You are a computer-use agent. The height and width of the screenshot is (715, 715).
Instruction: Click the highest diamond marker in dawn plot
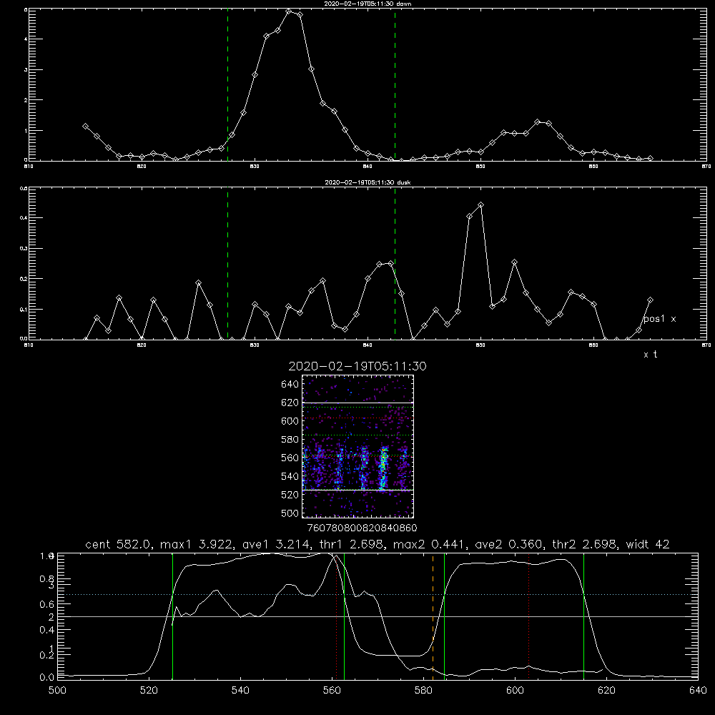click(x=289, y=11)
